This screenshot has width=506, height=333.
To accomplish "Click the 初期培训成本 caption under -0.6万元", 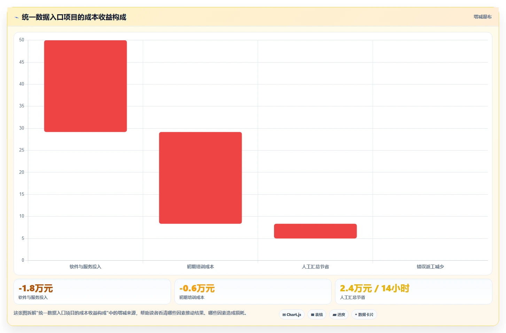I will (192, 298).
